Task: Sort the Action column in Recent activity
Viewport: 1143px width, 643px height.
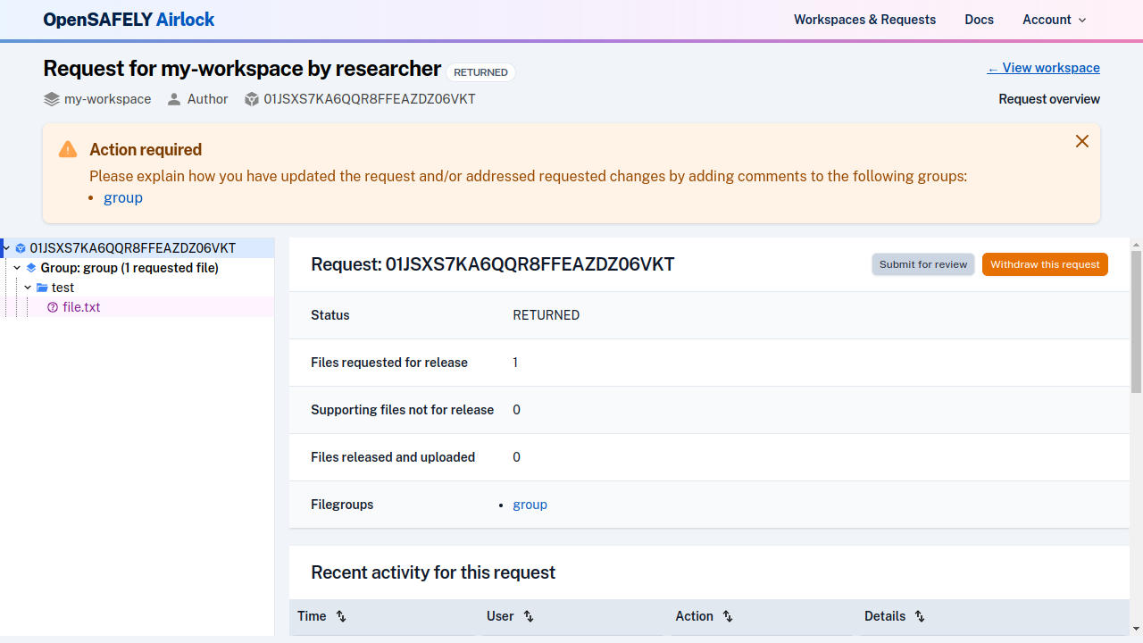Action: click(x=727, y=616)
